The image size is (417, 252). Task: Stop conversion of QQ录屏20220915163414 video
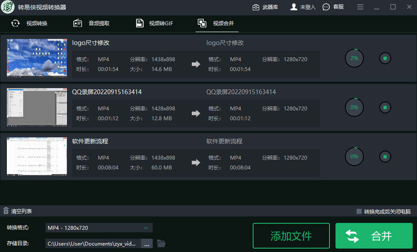[x=385, y=107]
